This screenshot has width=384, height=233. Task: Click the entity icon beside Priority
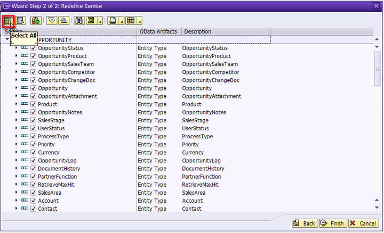click(25, 144)
